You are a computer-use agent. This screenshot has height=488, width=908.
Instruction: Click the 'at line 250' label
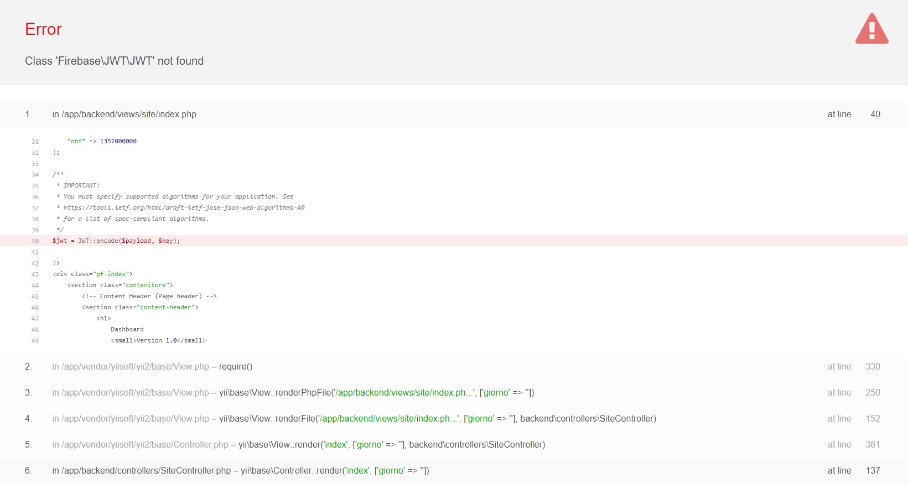point(854,393)
